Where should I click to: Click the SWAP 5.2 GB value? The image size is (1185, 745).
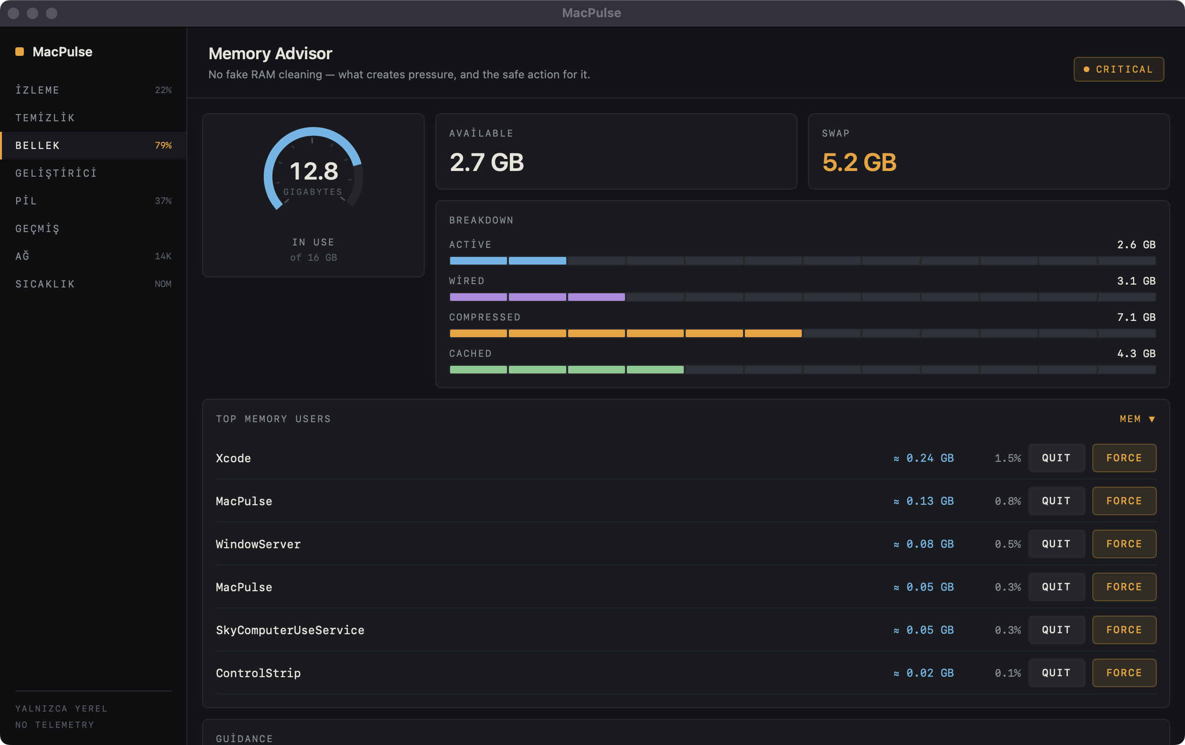coord(859,162)
